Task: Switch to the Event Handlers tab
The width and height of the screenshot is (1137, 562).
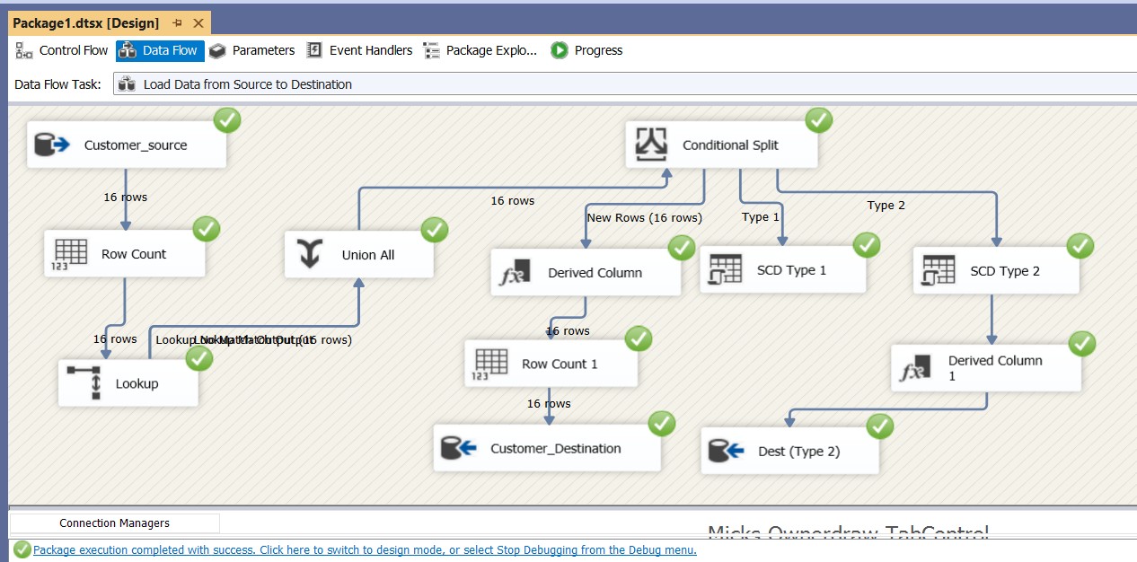Action: click(359, 50)
